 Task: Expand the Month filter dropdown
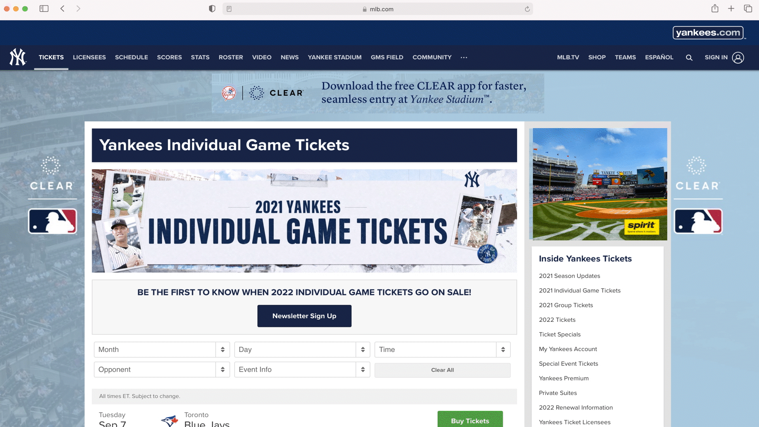[x=162, y=350]
